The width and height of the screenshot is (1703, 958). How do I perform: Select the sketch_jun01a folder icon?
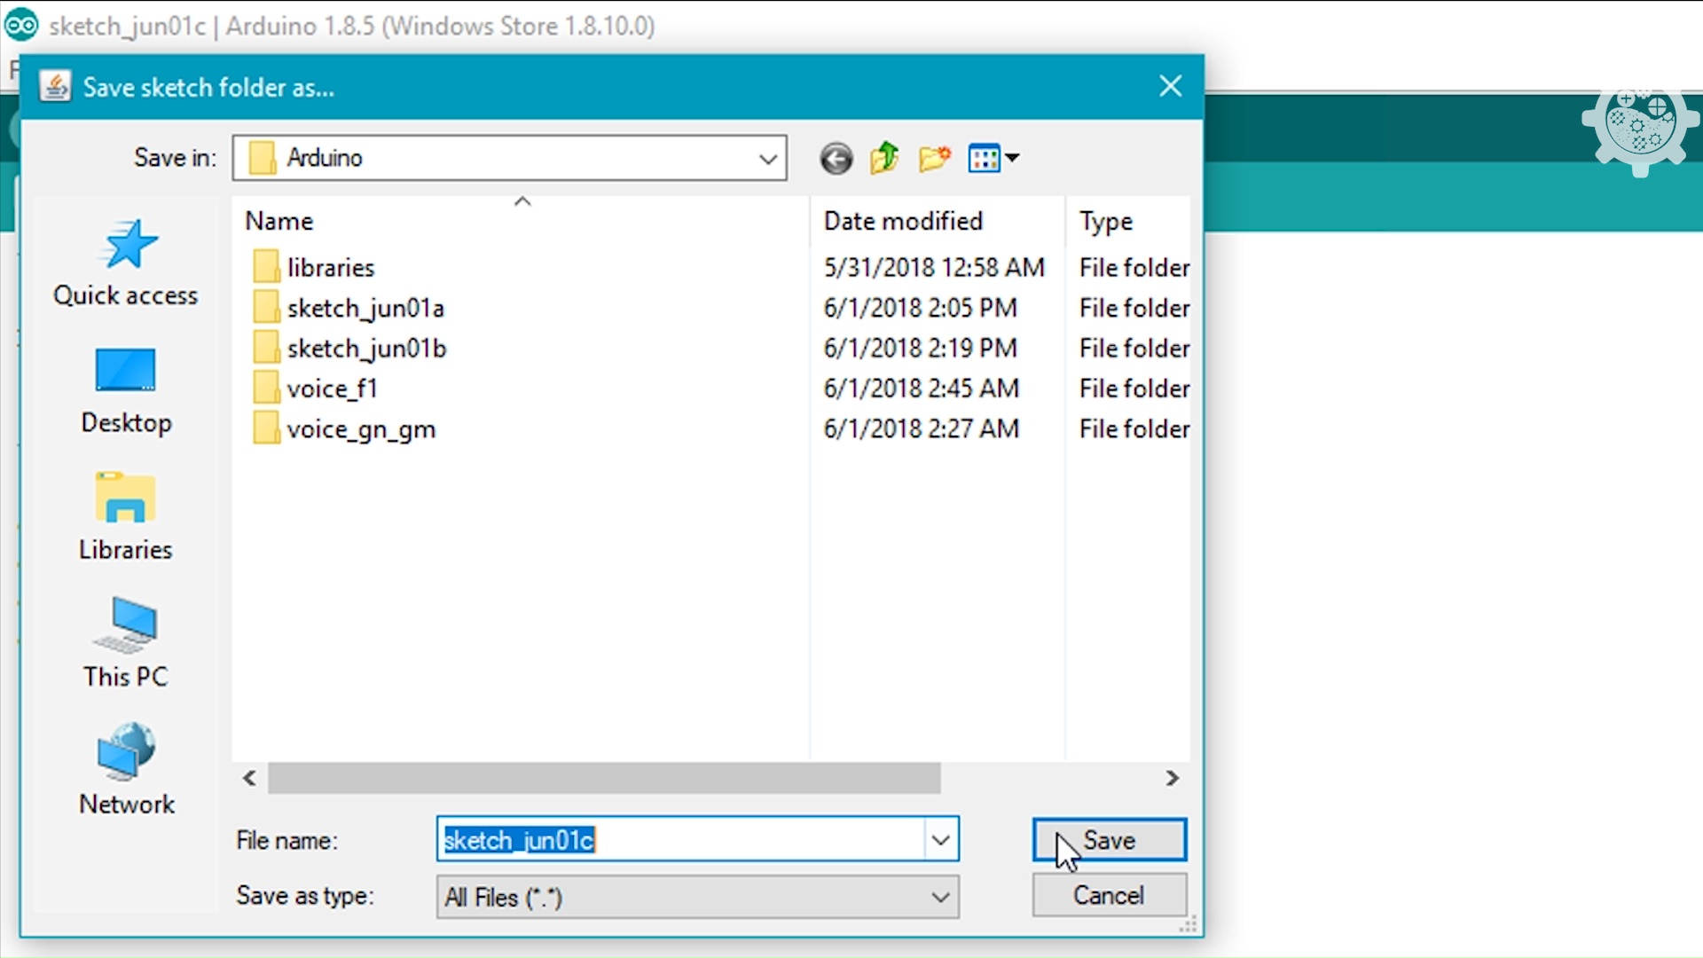pos(266,308)
